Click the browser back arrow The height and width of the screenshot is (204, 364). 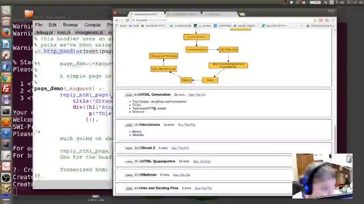pos(118,20)
